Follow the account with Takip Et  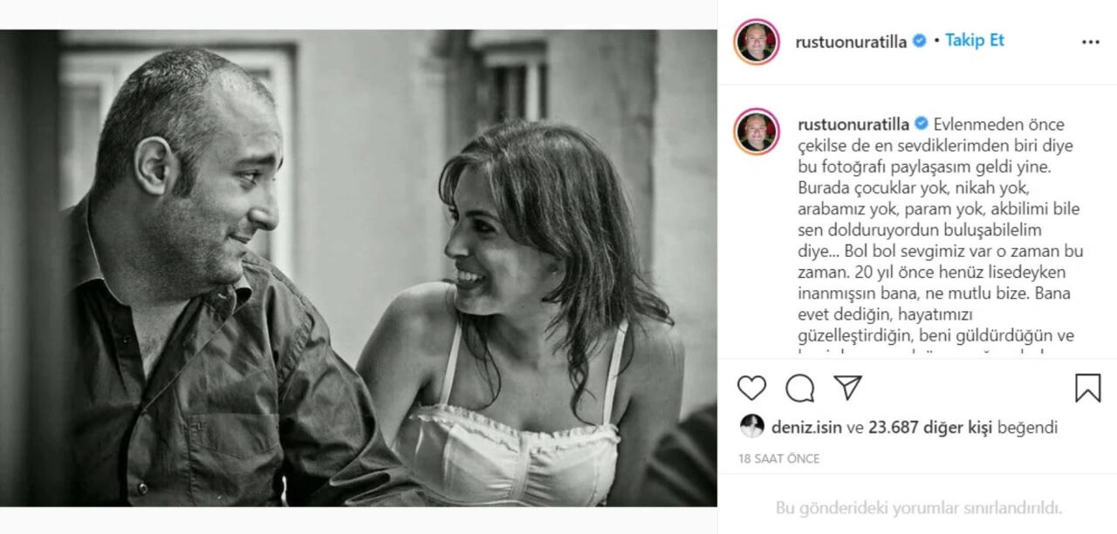click(x=975, y=41)
